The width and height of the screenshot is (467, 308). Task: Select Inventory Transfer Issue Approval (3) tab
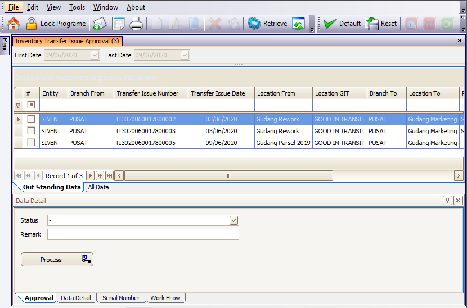coord(68,41)
